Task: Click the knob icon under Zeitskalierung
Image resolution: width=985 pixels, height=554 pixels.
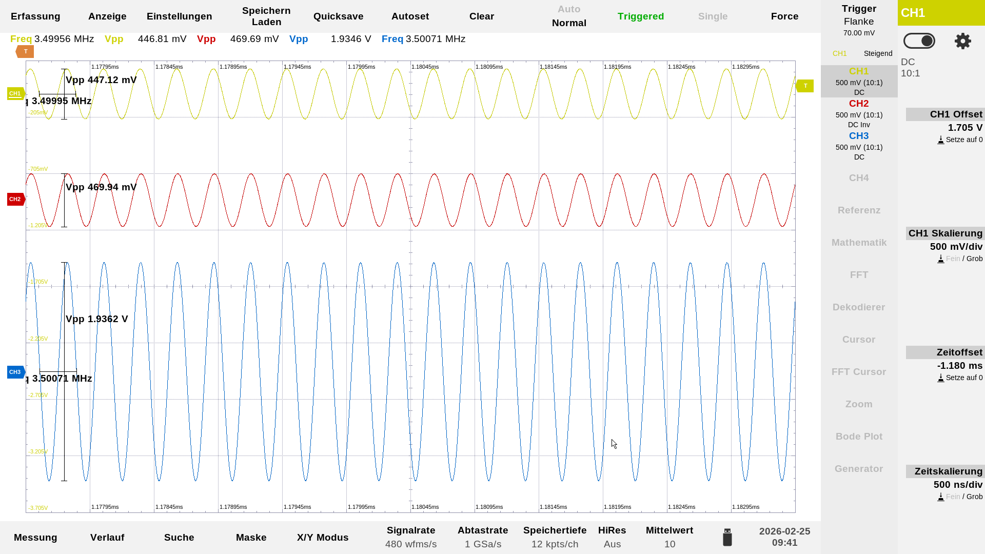Action: click(940, 497)
